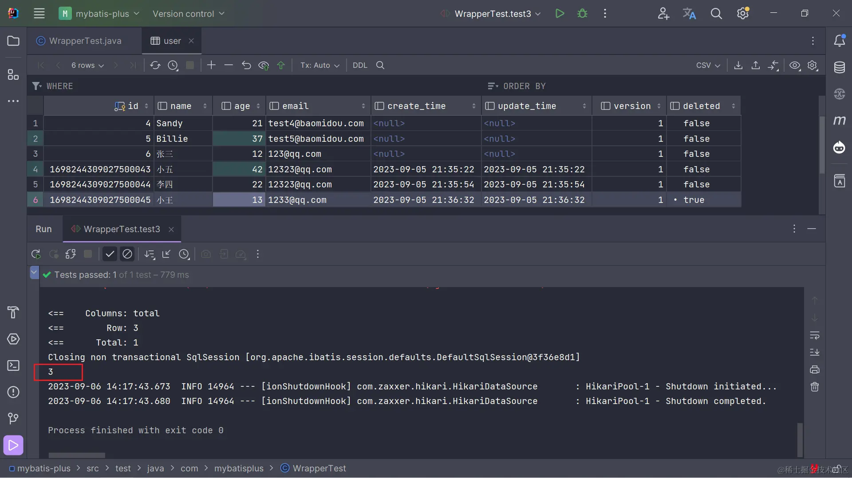This screenshot has width=852, height=478.
Task: Revert selected changes in table
Action: point(246,65)
